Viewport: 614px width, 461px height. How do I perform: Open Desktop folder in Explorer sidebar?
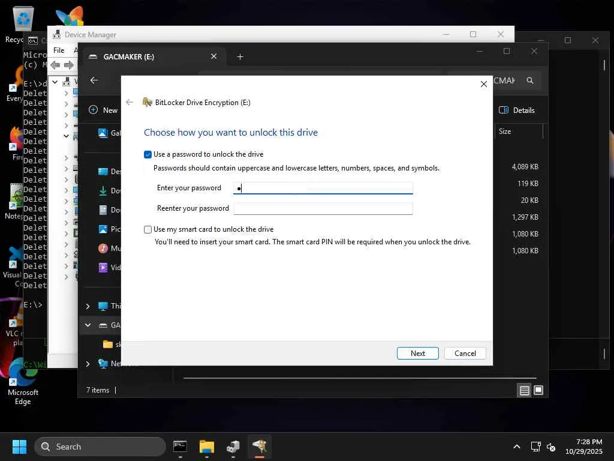pos(109,172)
